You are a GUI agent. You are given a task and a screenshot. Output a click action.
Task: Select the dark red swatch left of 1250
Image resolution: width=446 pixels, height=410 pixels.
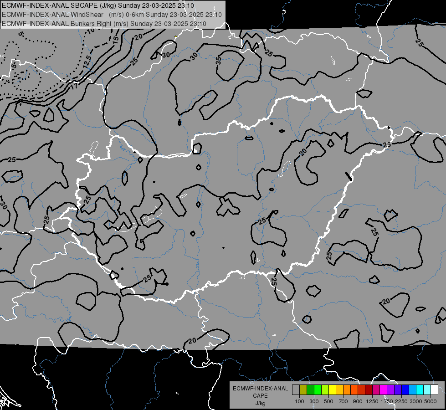[x=369, y=390]
